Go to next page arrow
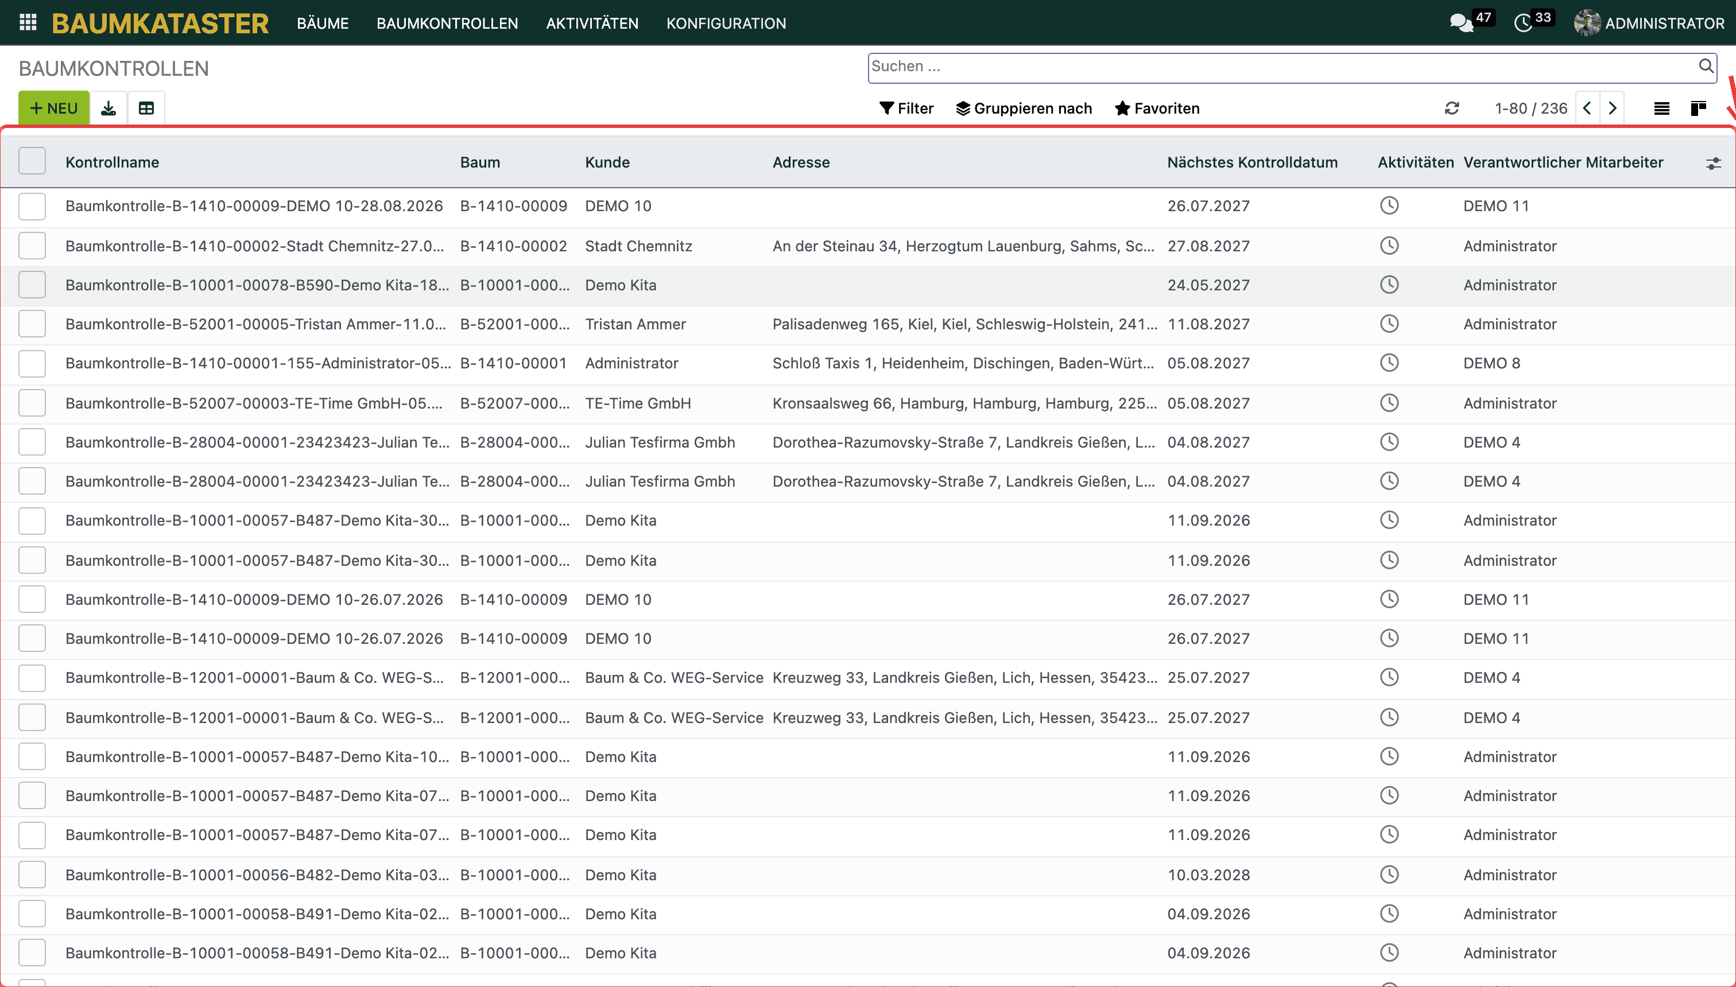This screenshot has width=1736, height=987. (1613, 108)
